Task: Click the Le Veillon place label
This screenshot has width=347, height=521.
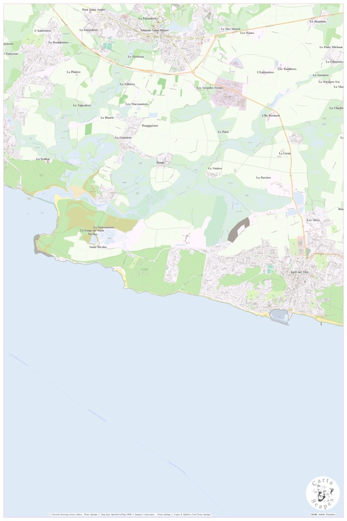Action: coord(43,159)
